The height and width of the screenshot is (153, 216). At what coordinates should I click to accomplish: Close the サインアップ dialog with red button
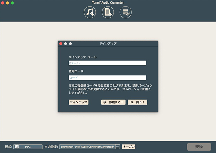click(x=61, y=44)
